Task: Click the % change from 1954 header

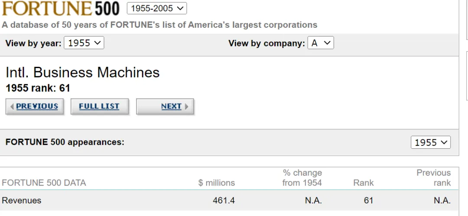Action: pyautogui.click(x=302, y=178)
